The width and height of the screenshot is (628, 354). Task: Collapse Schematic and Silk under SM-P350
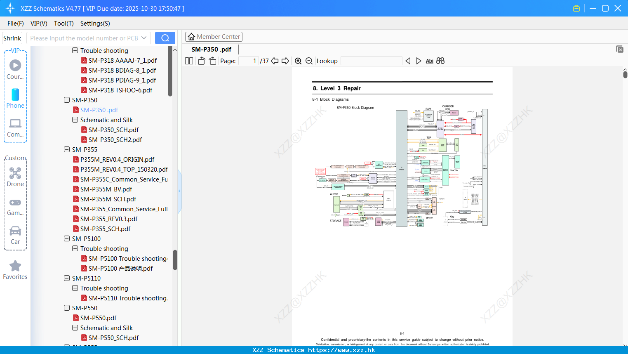(x=75, y=120)
